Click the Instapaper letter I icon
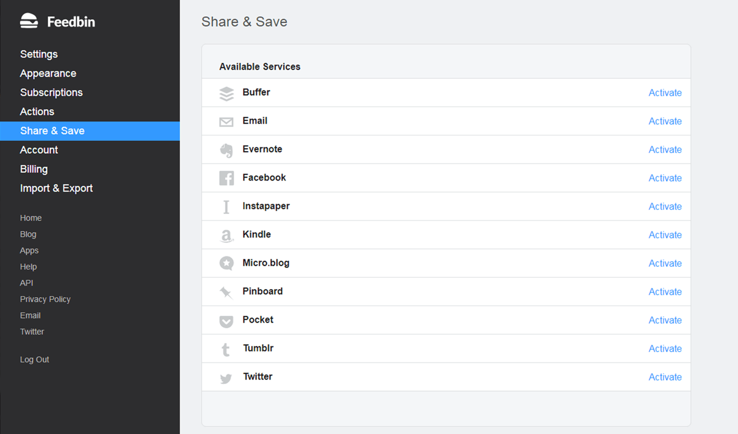Image resolution: width=738 pixels, height=434 pixels. point(226,207)
